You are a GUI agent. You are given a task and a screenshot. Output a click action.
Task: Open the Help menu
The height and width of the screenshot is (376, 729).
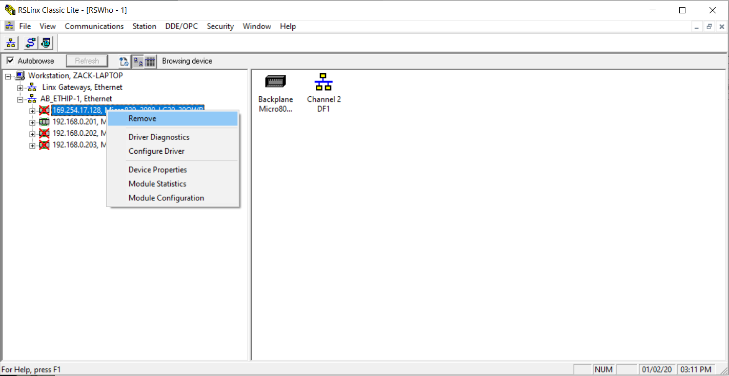[x=288, y=26]
